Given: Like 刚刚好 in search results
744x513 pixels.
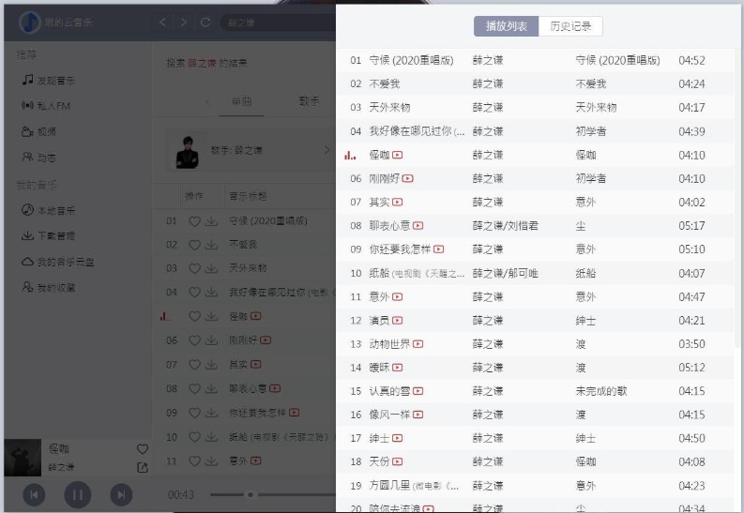Looking at the screenshot, I should pos(194,340).
